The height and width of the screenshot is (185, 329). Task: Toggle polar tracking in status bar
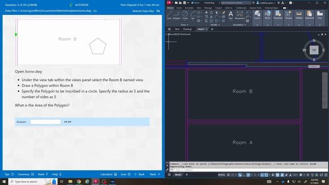coord(248,175)
